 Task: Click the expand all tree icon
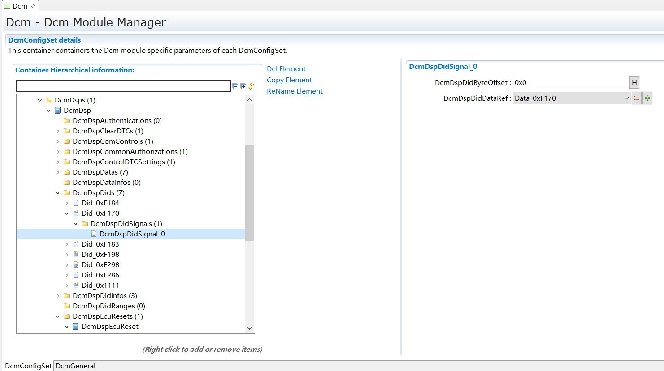click(x=243, y=86)
